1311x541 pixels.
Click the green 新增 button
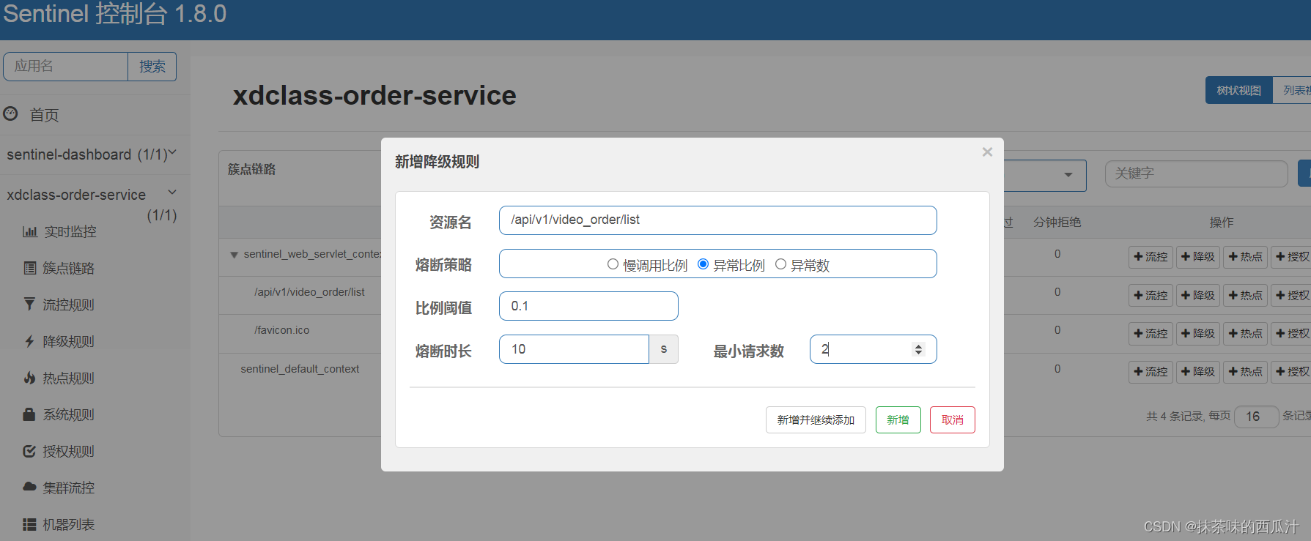tap(898, 420)
